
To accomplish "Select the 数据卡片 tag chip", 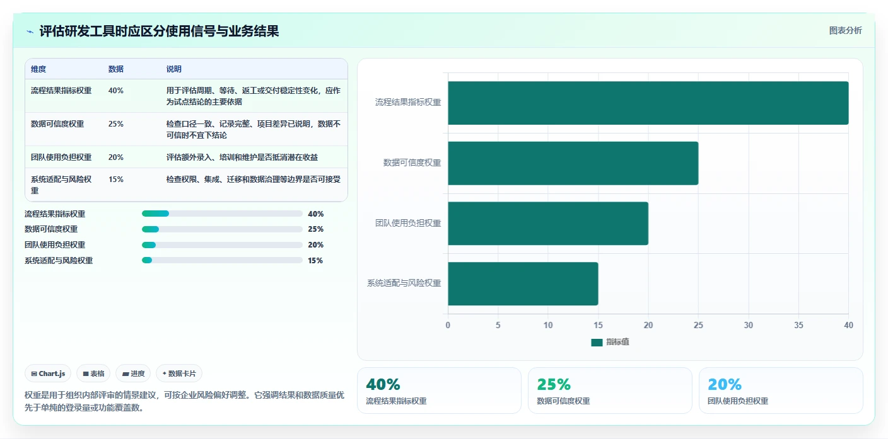I will click(x=179, y=373).
